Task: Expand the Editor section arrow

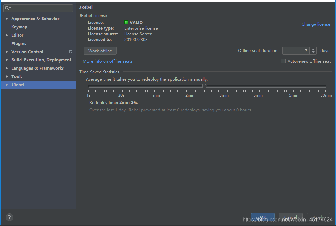Action: pyautogui.click(x=7, y=35)
